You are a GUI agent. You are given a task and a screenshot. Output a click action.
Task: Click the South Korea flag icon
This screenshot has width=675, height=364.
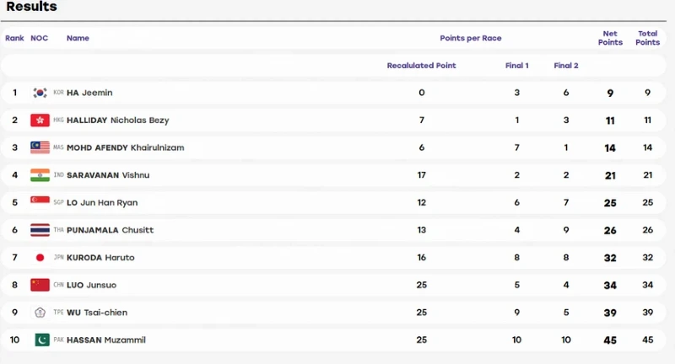pos(40,93)
